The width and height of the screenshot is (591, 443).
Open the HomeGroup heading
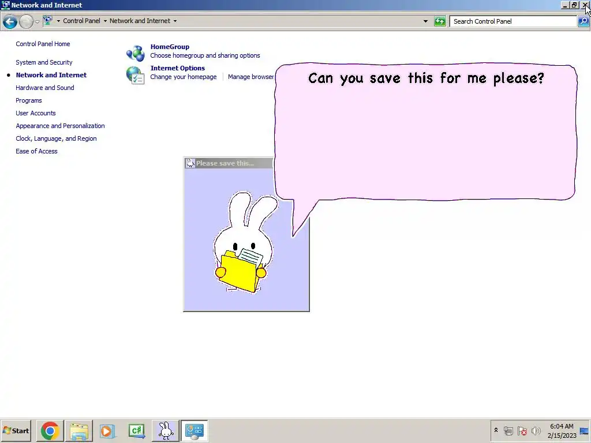point(170,47)
